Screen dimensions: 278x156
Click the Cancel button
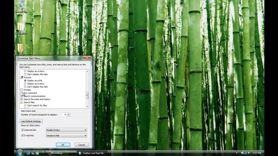coord(82,145)
